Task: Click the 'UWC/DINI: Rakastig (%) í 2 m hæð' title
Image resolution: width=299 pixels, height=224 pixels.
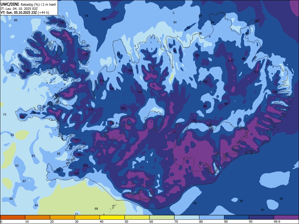Action: pyautogui.click(x=28, y=4)
